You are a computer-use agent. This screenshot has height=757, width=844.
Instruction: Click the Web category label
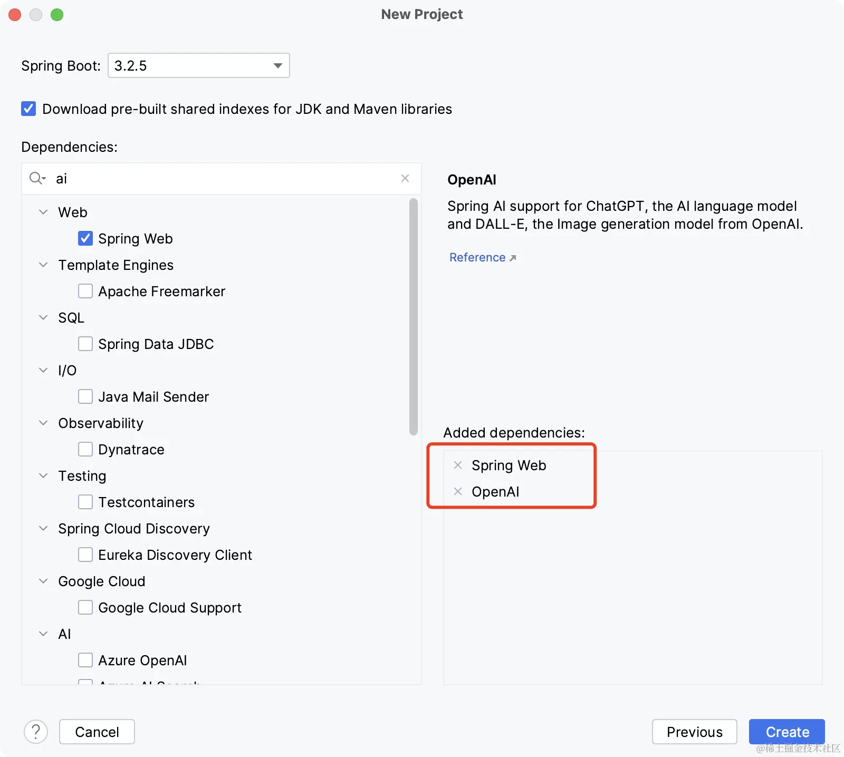[73, 212]
